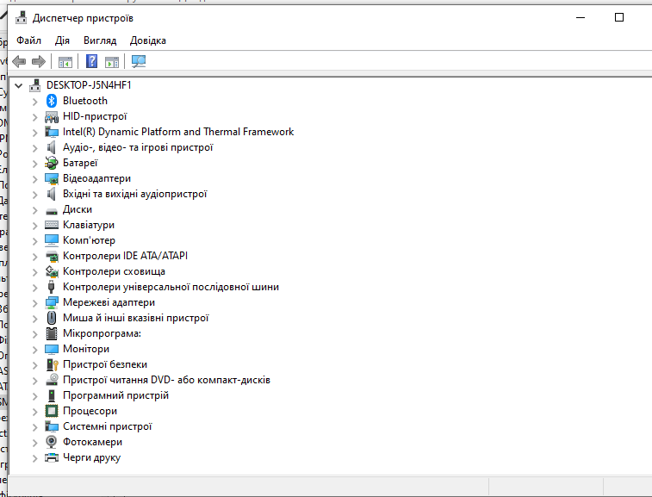The width and height of the screenshot is (652, 497).
Task: Click the Процесори CPU icon
Action: [52, 412]
